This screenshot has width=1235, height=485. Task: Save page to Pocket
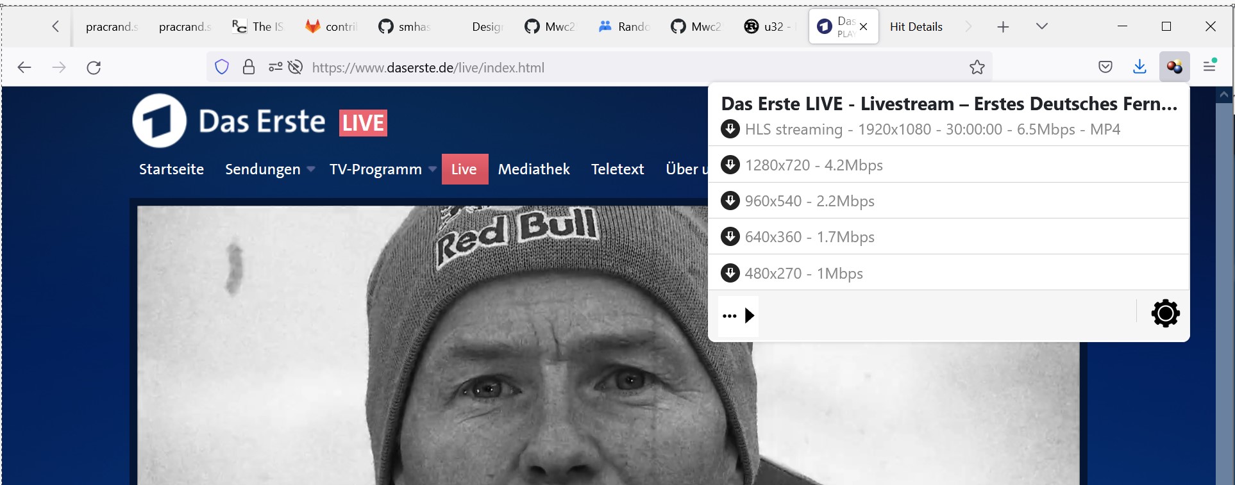[1105, 67]
